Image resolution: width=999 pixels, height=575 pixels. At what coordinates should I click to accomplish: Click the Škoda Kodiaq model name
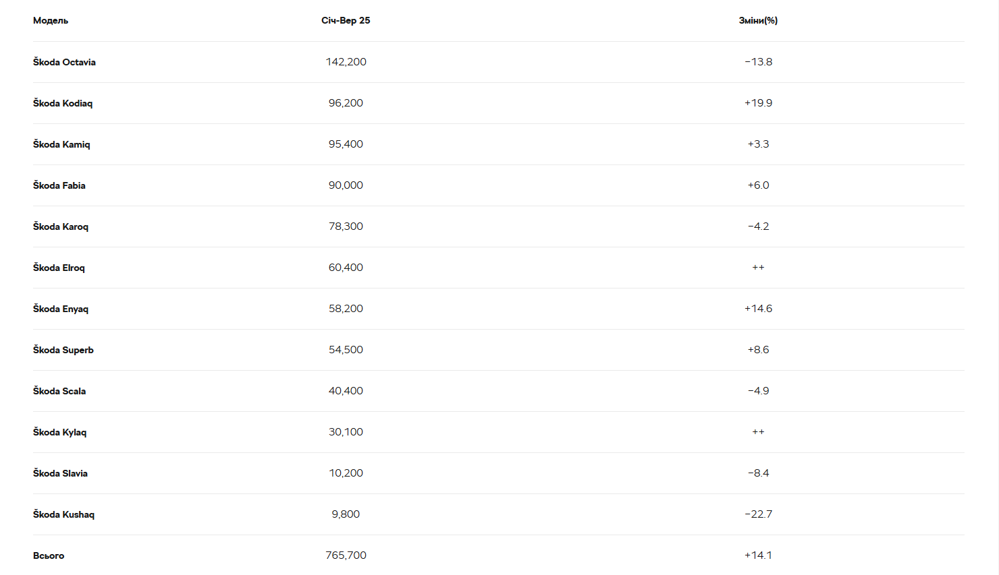coord(63,103)
